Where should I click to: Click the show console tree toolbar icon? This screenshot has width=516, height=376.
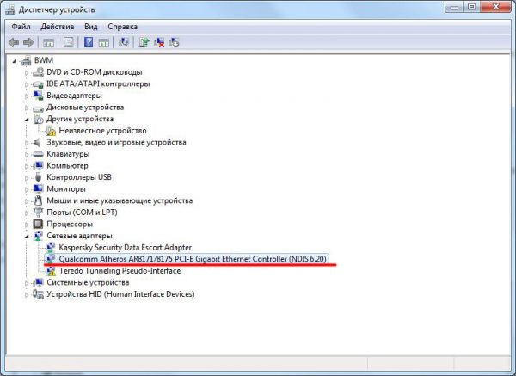49,42
